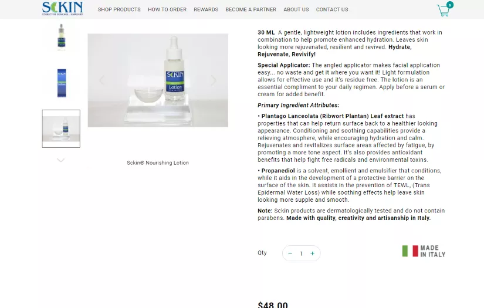Show previous product image with left arrow

click(102, 80)
